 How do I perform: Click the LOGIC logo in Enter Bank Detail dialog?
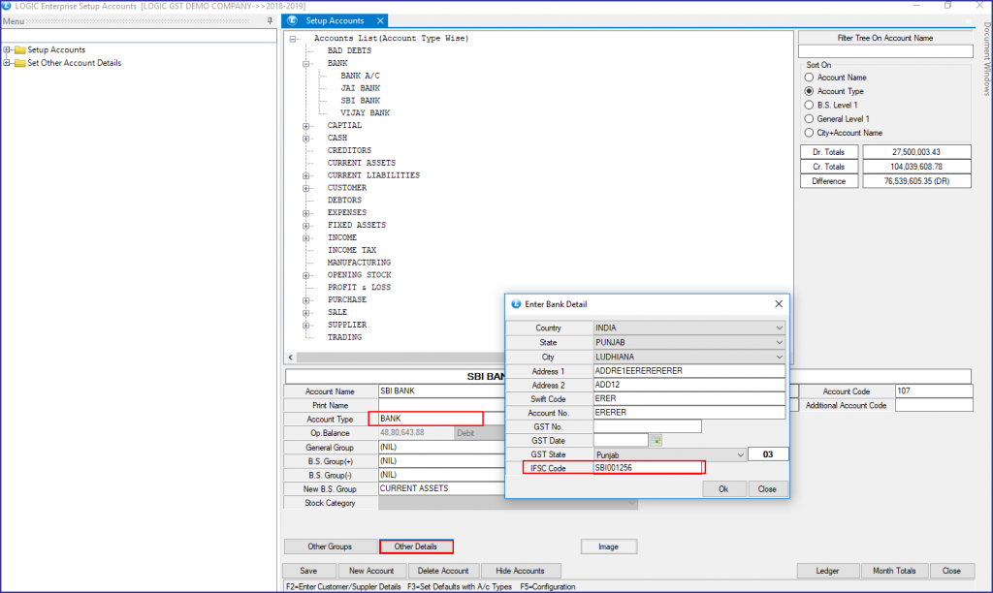[517, 305]
